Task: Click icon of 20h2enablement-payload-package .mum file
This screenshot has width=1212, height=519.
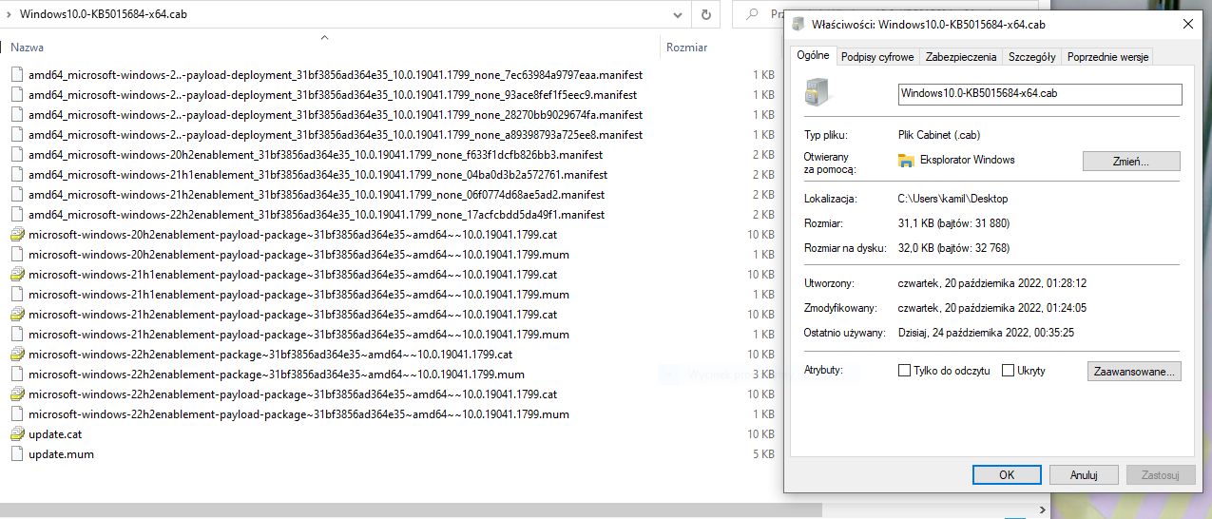Action: pyautogui.click(x=16, y=255)
